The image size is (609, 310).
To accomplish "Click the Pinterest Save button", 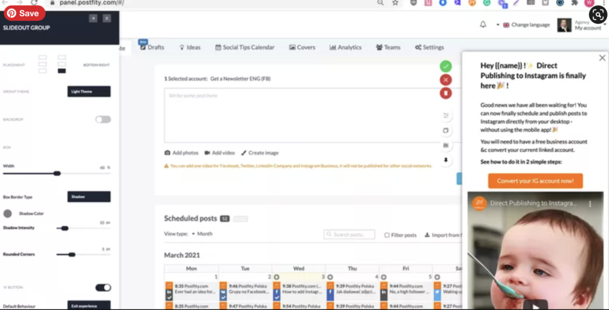I will click(x=24, y=13).
